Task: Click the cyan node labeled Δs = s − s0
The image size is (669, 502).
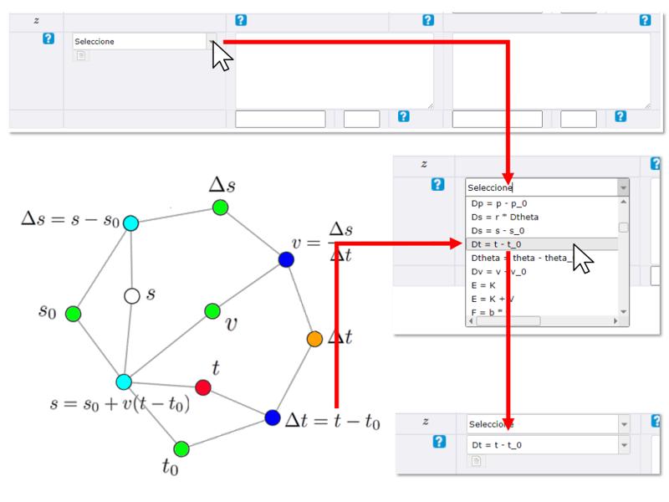Action: click(x=130, y=223)
